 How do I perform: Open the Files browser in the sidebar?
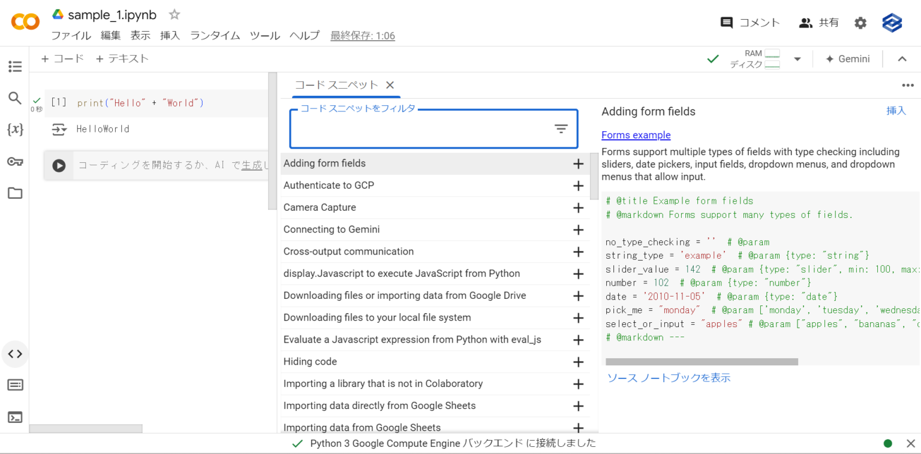[x=15, y=192]
